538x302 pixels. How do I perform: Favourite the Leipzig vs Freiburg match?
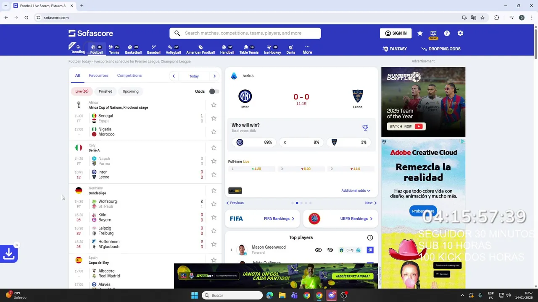click(x=214, y=231)
